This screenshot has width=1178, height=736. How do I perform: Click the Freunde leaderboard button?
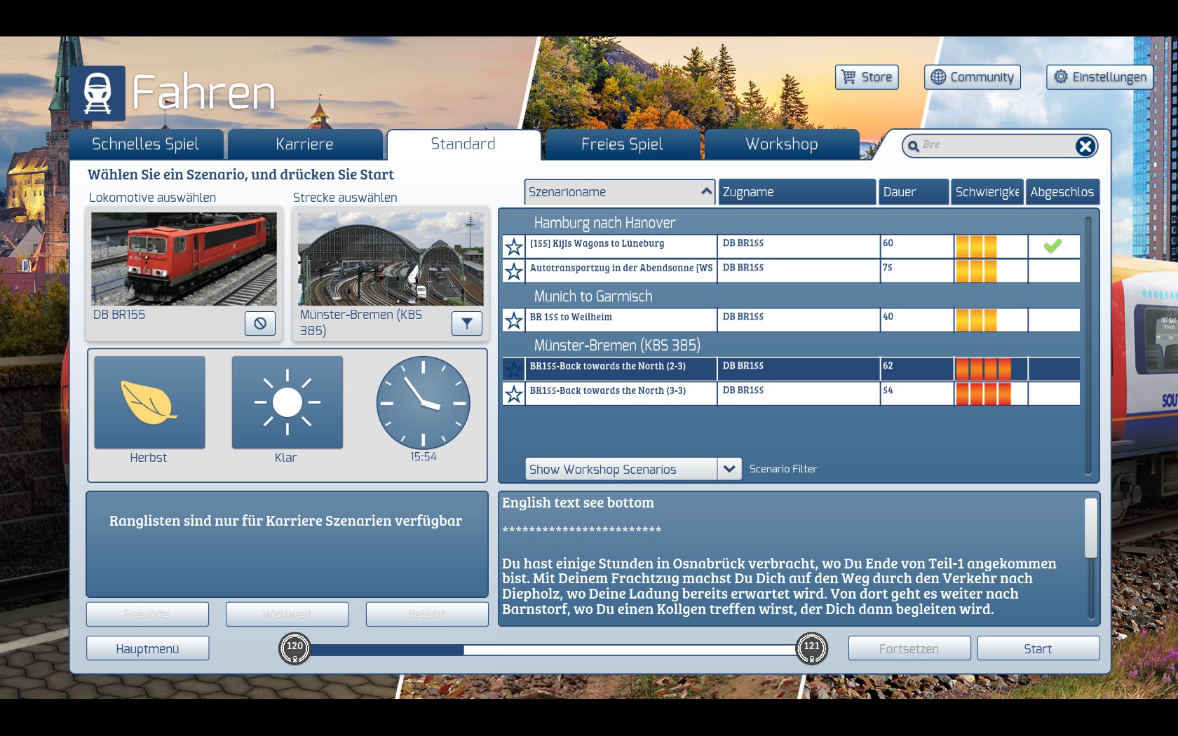tap(147, 614)
